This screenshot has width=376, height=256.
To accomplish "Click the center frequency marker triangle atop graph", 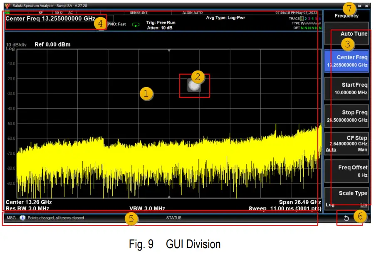I will (169, 51).
